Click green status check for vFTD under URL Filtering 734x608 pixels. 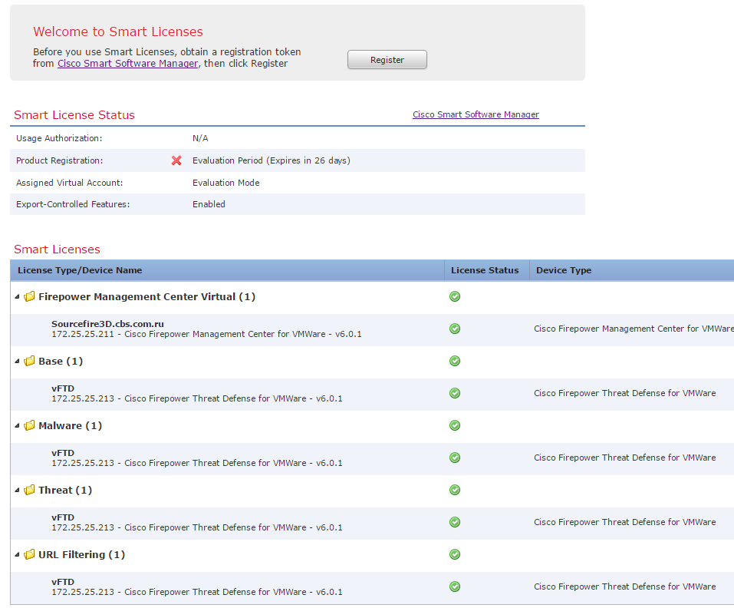tap(455, 587)
